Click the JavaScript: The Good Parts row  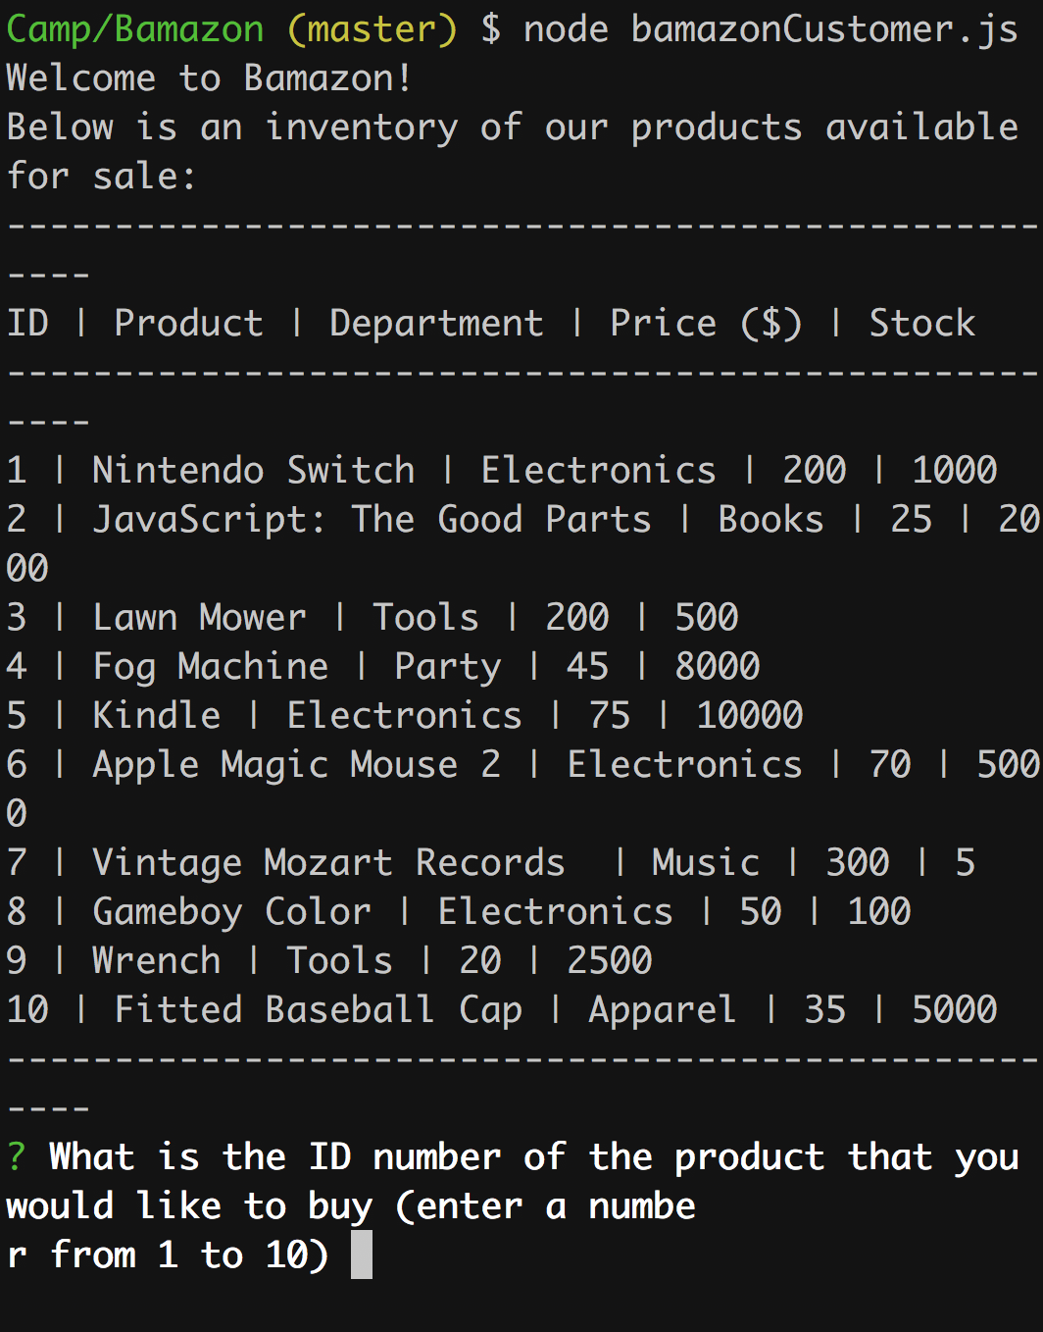522,543
